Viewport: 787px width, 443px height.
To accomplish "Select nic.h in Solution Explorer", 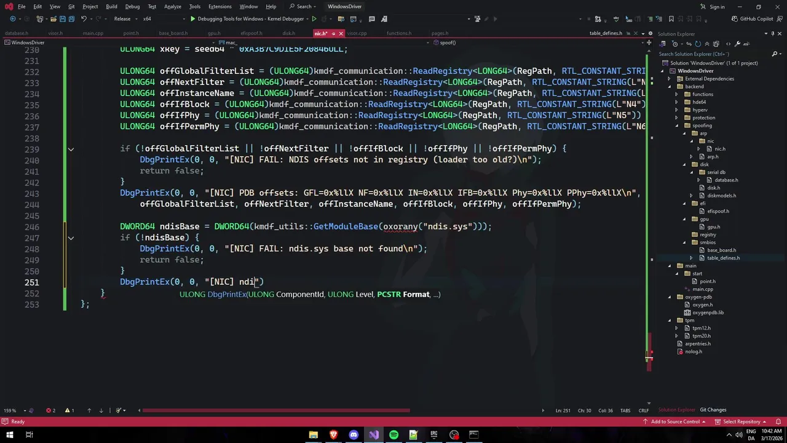I will pyautogui.click(x=719, y=149).
